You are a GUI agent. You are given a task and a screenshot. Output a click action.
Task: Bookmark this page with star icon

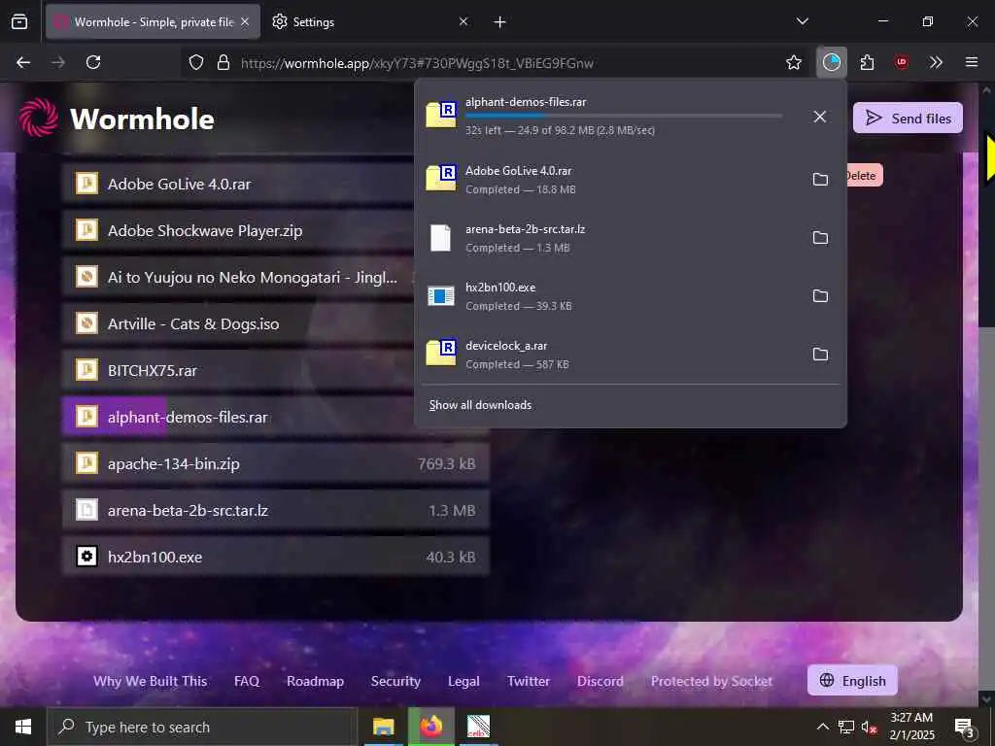coord(793,63)
